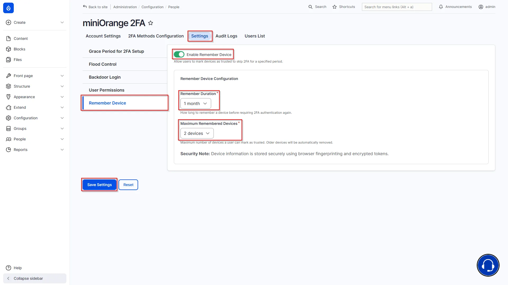Open the 2FA Methods Configuration tab
This screenshot has height=285, width=508.
point(156,36)
